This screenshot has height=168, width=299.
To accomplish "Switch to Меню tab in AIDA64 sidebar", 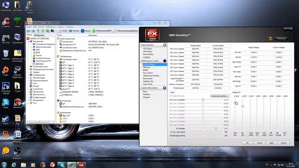I will 29,35.
